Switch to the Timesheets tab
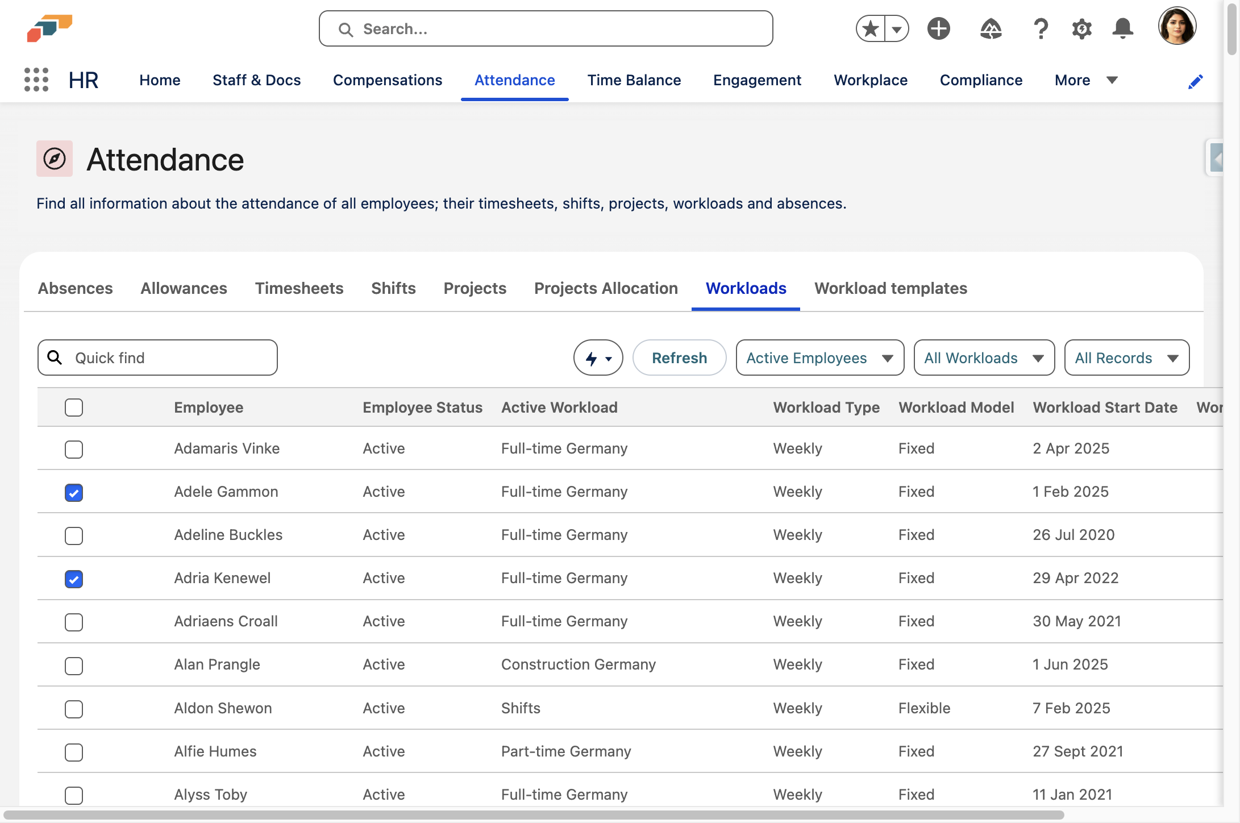Viewport: 1240px width, 823px height. (x=299, y=289)
